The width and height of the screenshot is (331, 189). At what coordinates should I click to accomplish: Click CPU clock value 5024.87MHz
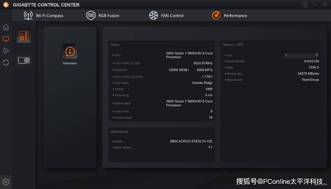pos(203,63)
